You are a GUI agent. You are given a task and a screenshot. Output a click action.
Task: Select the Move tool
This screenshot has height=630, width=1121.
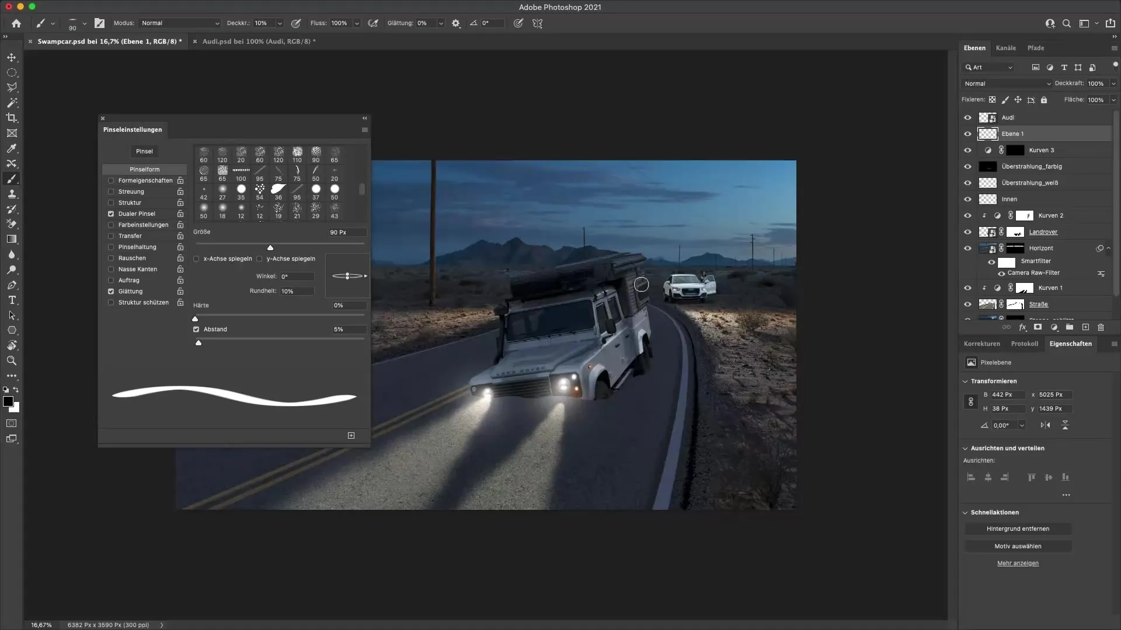[x=12, y=57]
